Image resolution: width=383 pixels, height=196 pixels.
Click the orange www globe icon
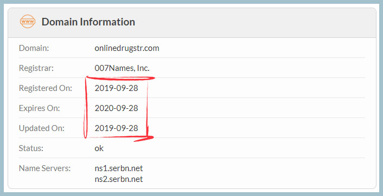point(28,22)
